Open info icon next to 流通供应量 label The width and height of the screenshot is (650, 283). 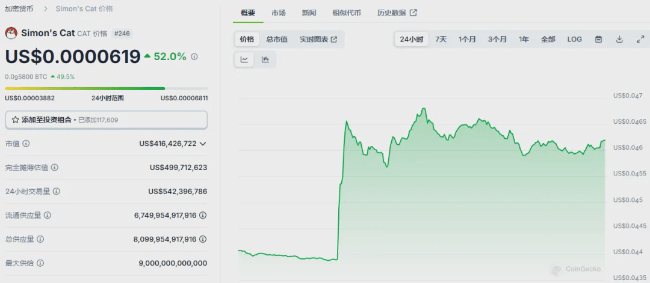tap(48, 216)
